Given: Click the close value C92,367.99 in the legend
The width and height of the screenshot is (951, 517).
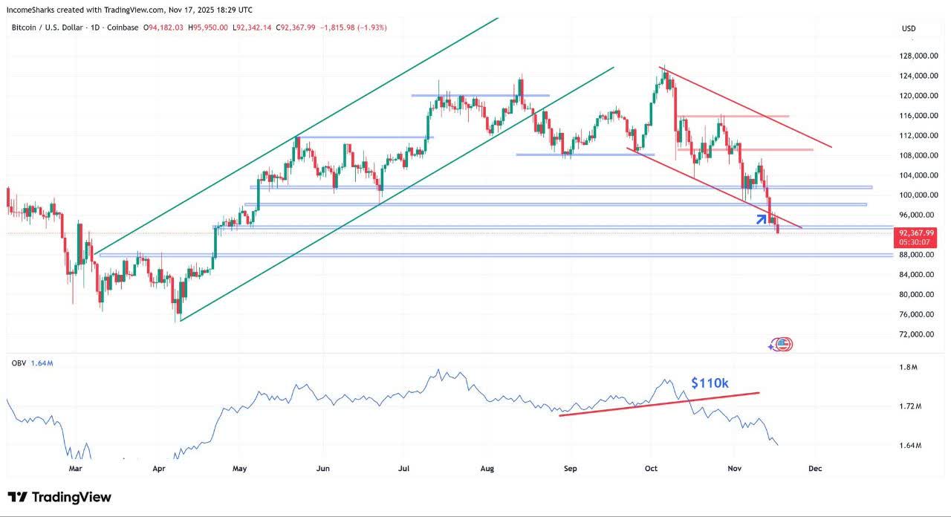Looking at the screenshot, I should [296, 27].
